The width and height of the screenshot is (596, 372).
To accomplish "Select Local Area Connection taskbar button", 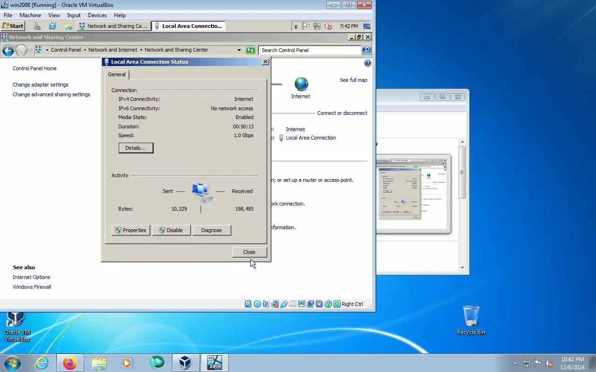I will 189,26.
